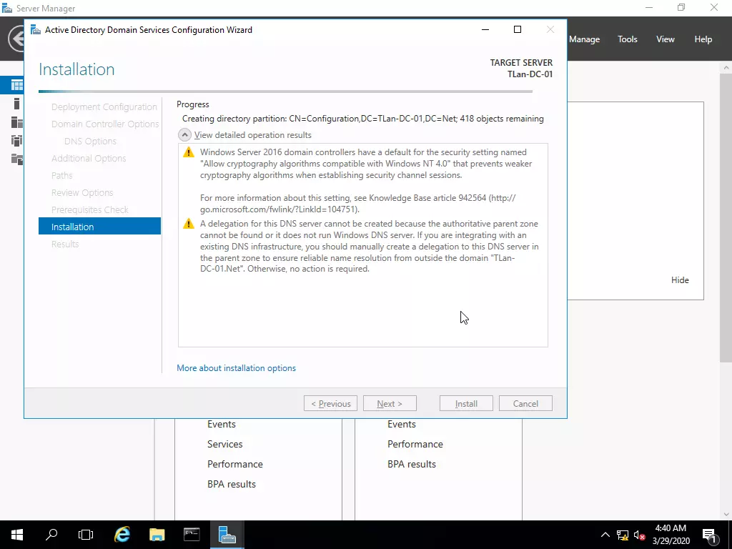
Task: Open Services in the left server tile
Action: coord(225,444)
